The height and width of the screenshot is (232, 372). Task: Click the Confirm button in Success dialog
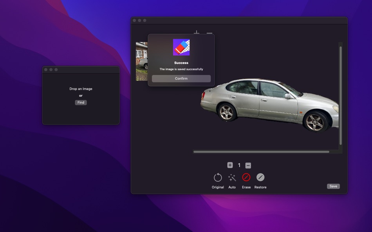pos(181,79)
